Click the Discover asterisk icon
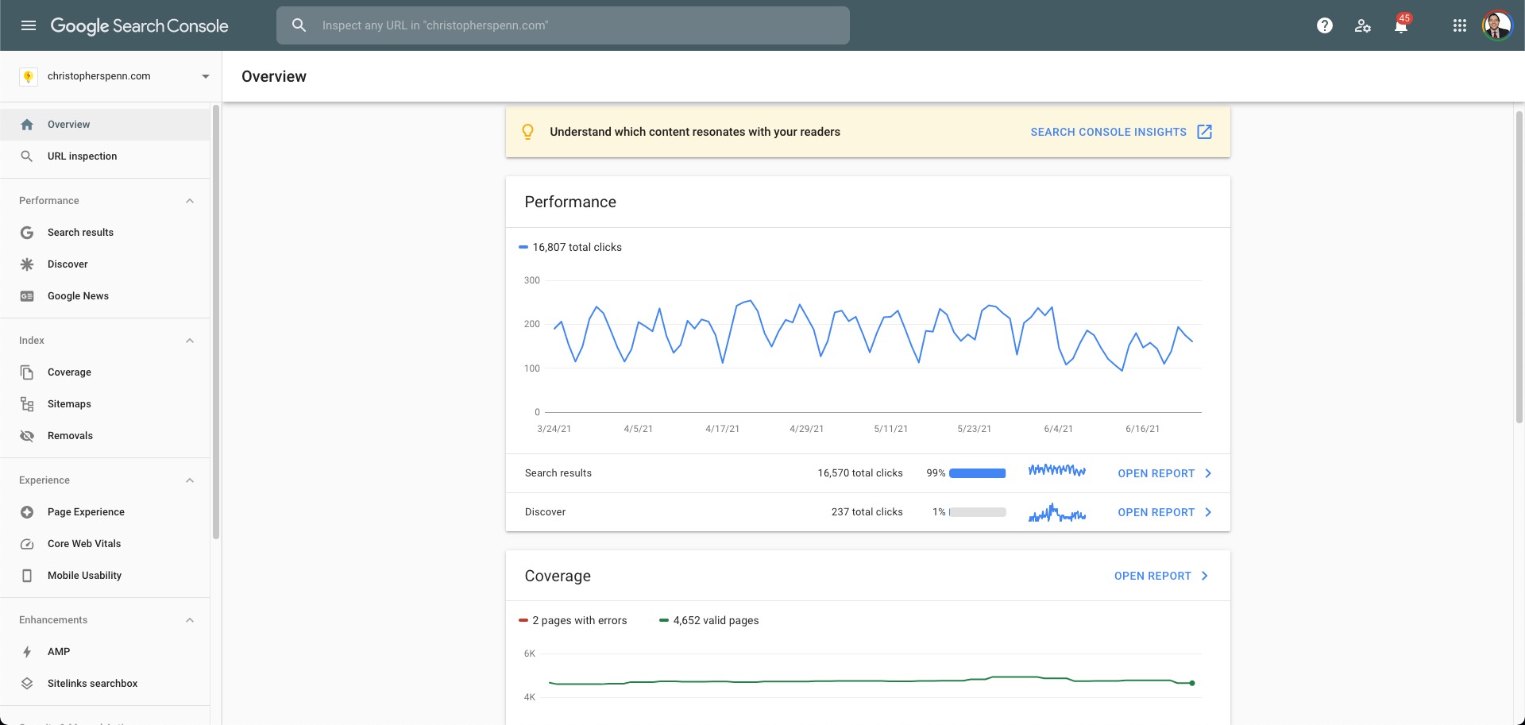The image size is (1525, 725). point(27,264)
